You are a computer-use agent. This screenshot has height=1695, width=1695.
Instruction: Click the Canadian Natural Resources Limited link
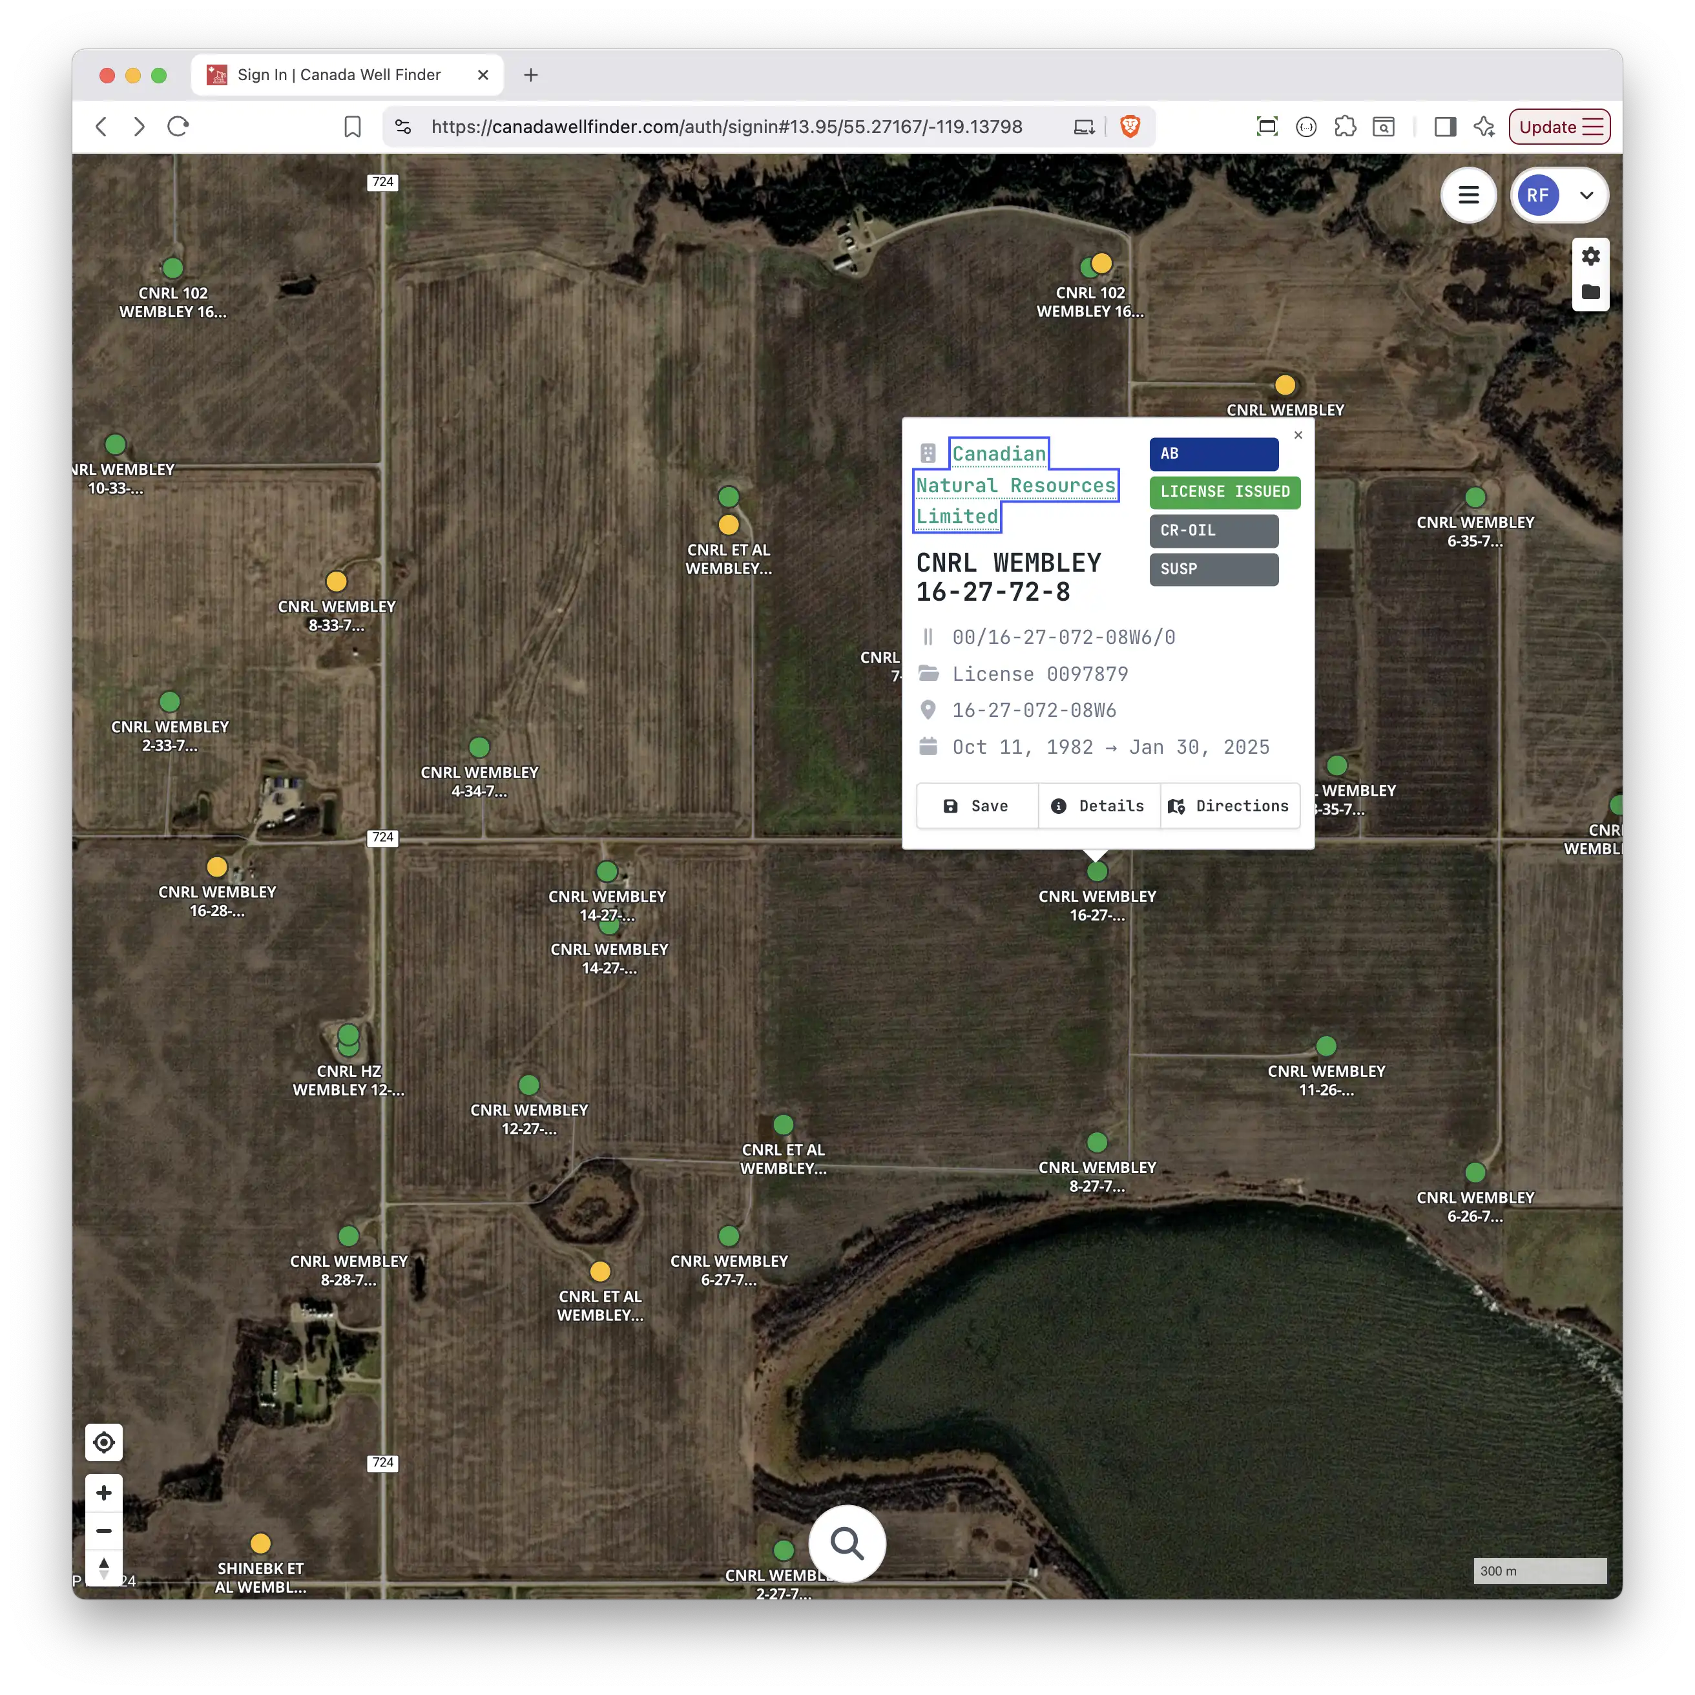(x=1016, y=484)
